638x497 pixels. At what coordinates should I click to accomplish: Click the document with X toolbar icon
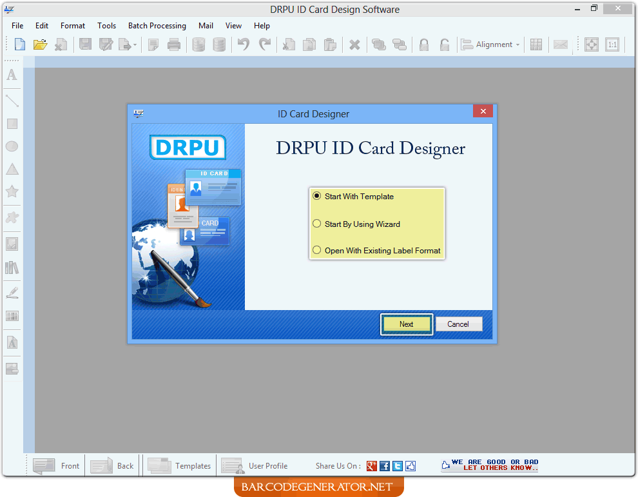(x=61, y=44)
